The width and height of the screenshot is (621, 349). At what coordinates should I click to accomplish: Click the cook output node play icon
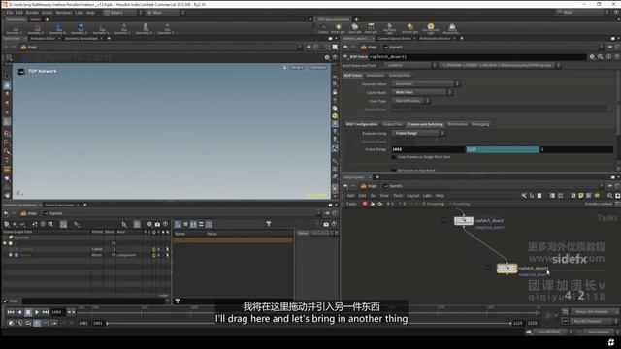point(373,204)
